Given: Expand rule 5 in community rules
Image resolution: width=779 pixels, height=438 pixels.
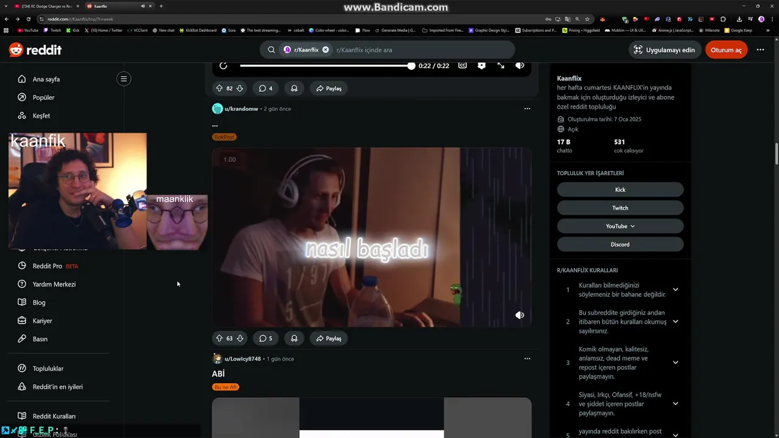Looking at the screenshot, I should click(675, 434).
